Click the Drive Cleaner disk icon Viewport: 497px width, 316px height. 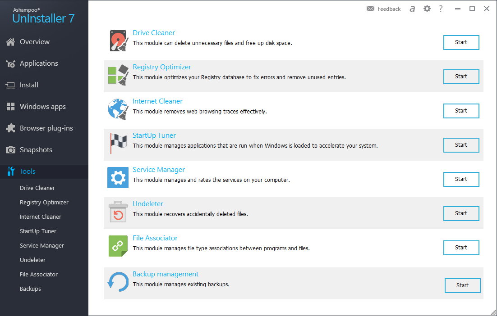118,41
